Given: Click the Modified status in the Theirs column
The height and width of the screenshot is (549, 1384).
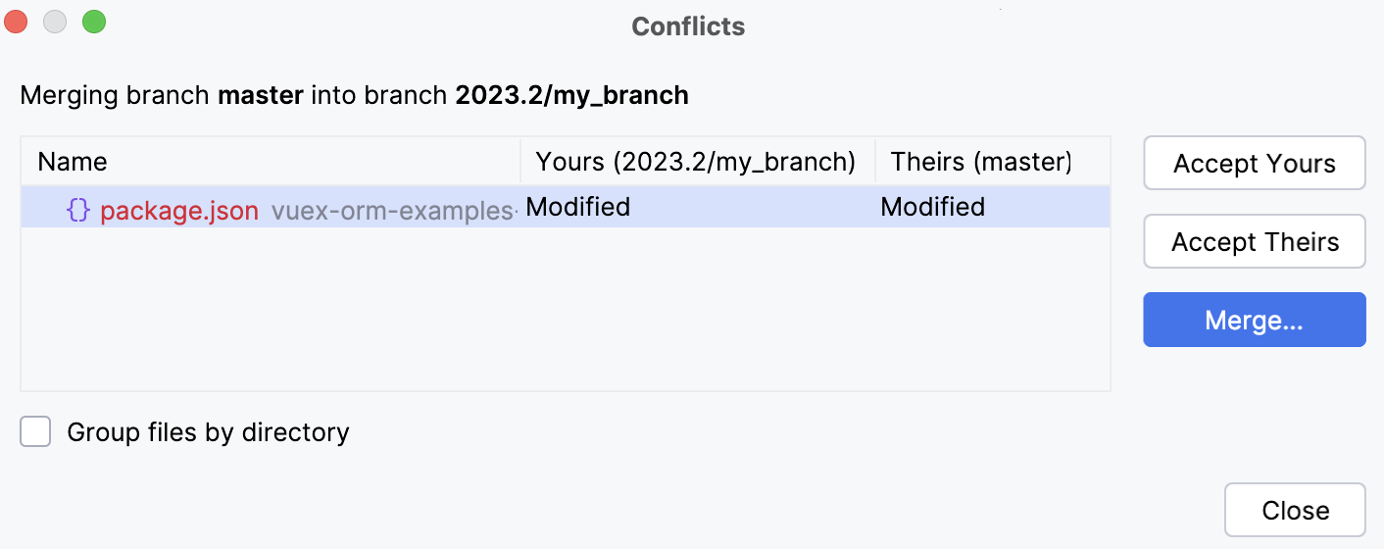Looking at the screenshot, I should point(933,207).
